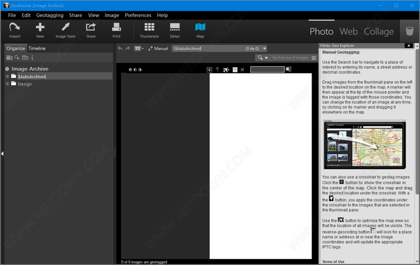This screenshot has height=265, width=420.
Task: Open the Edit menu
Action: pyautogui.click(x=26, y=15)
